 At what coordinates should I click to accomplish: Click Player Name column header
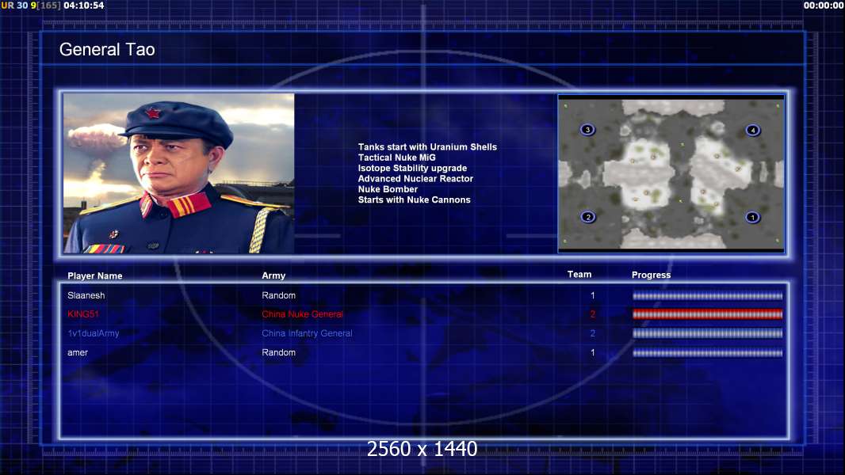(95, 276)
